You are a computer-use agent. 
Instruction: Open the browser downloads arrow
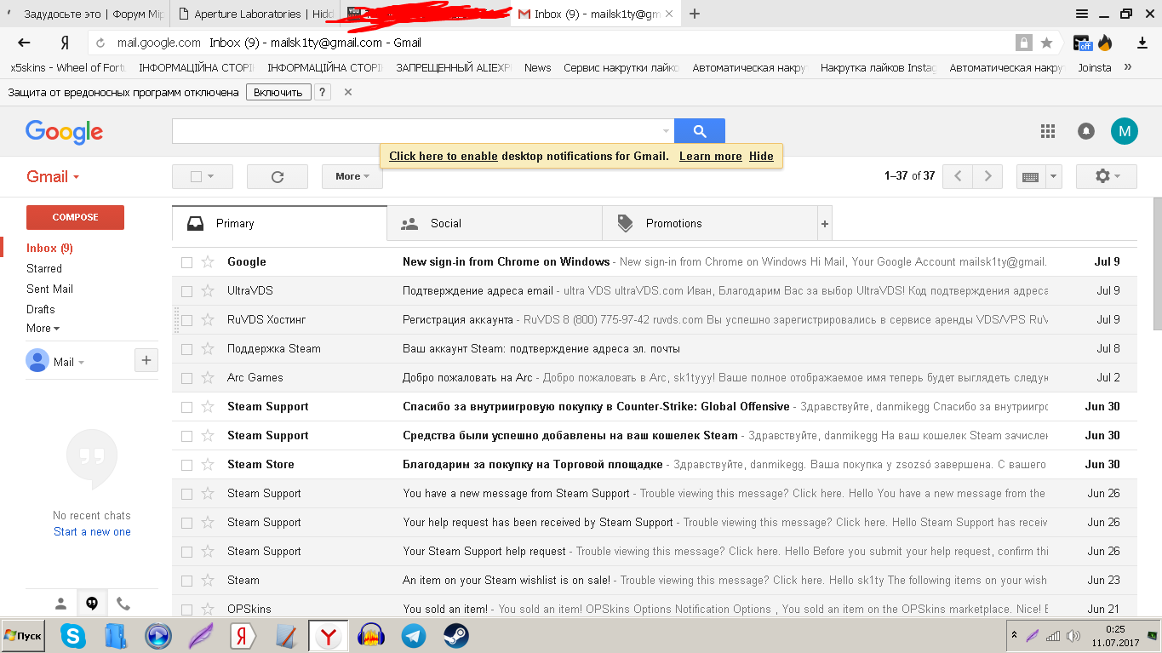coord(1142,43)
